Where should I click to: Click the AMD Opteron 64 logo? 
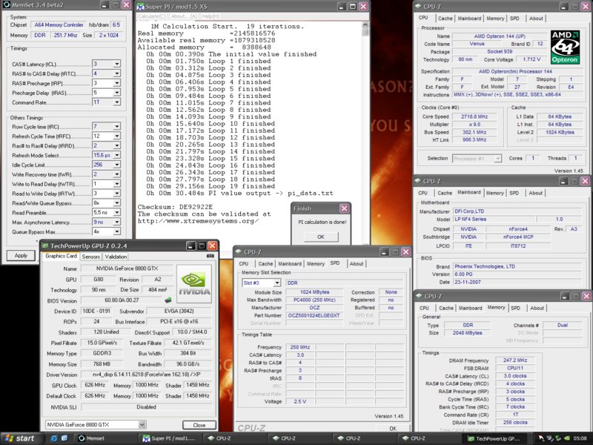pyautogui.click(x=565, y=47)
